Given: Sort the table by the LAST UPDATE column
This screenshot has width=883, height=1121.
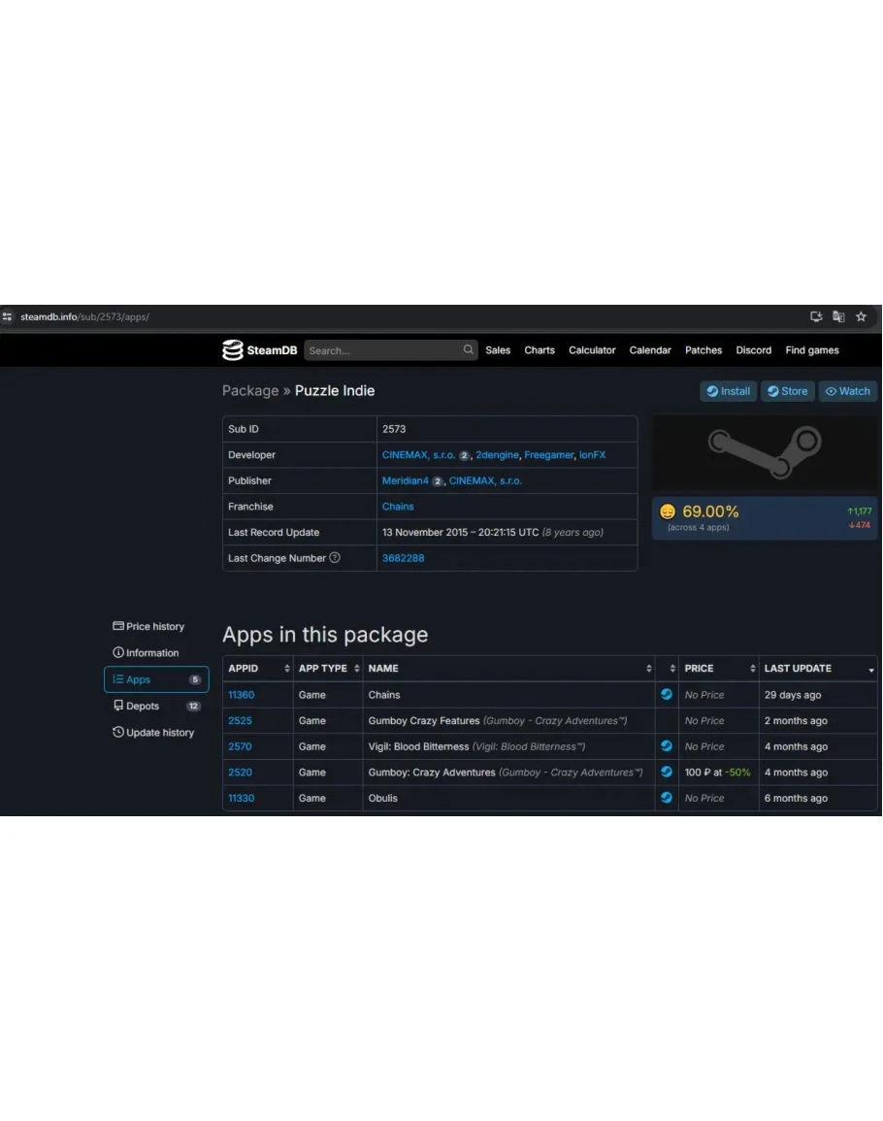Looking at the screenshot, I should tap(819, 669).
